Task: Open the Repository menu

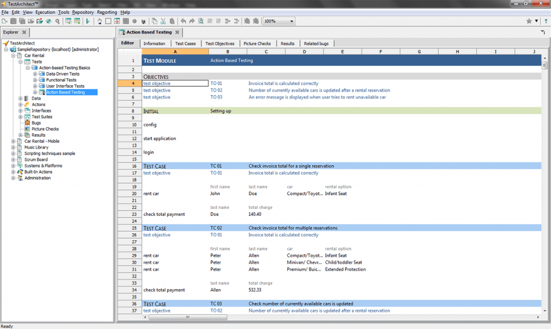Action: pos(82,12)
